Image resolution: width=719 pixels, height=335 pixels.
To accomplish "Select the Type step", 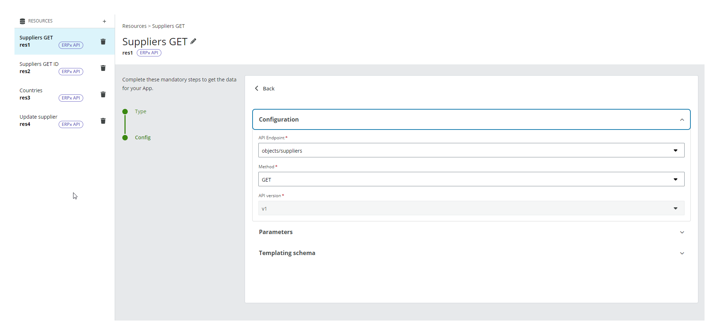I will [140, 111].
